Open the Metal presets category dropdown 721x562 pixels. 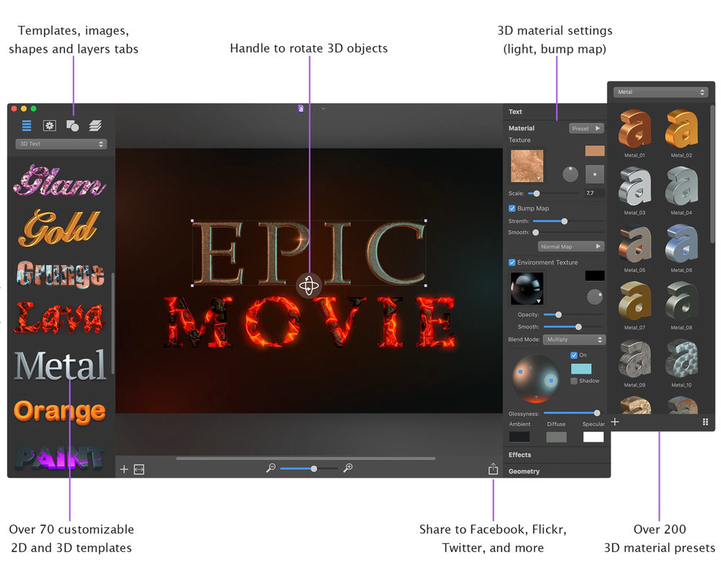[660, 92]
